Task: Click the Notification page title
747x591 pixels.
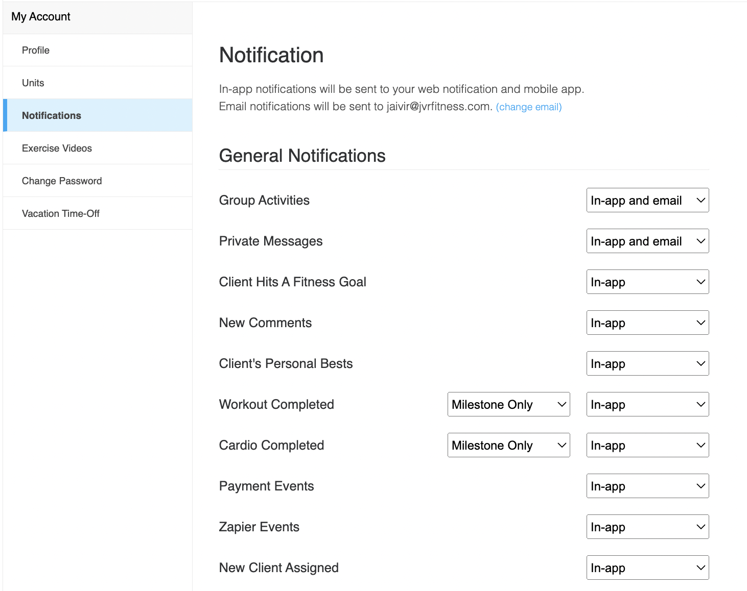Action: click(271, 55)
